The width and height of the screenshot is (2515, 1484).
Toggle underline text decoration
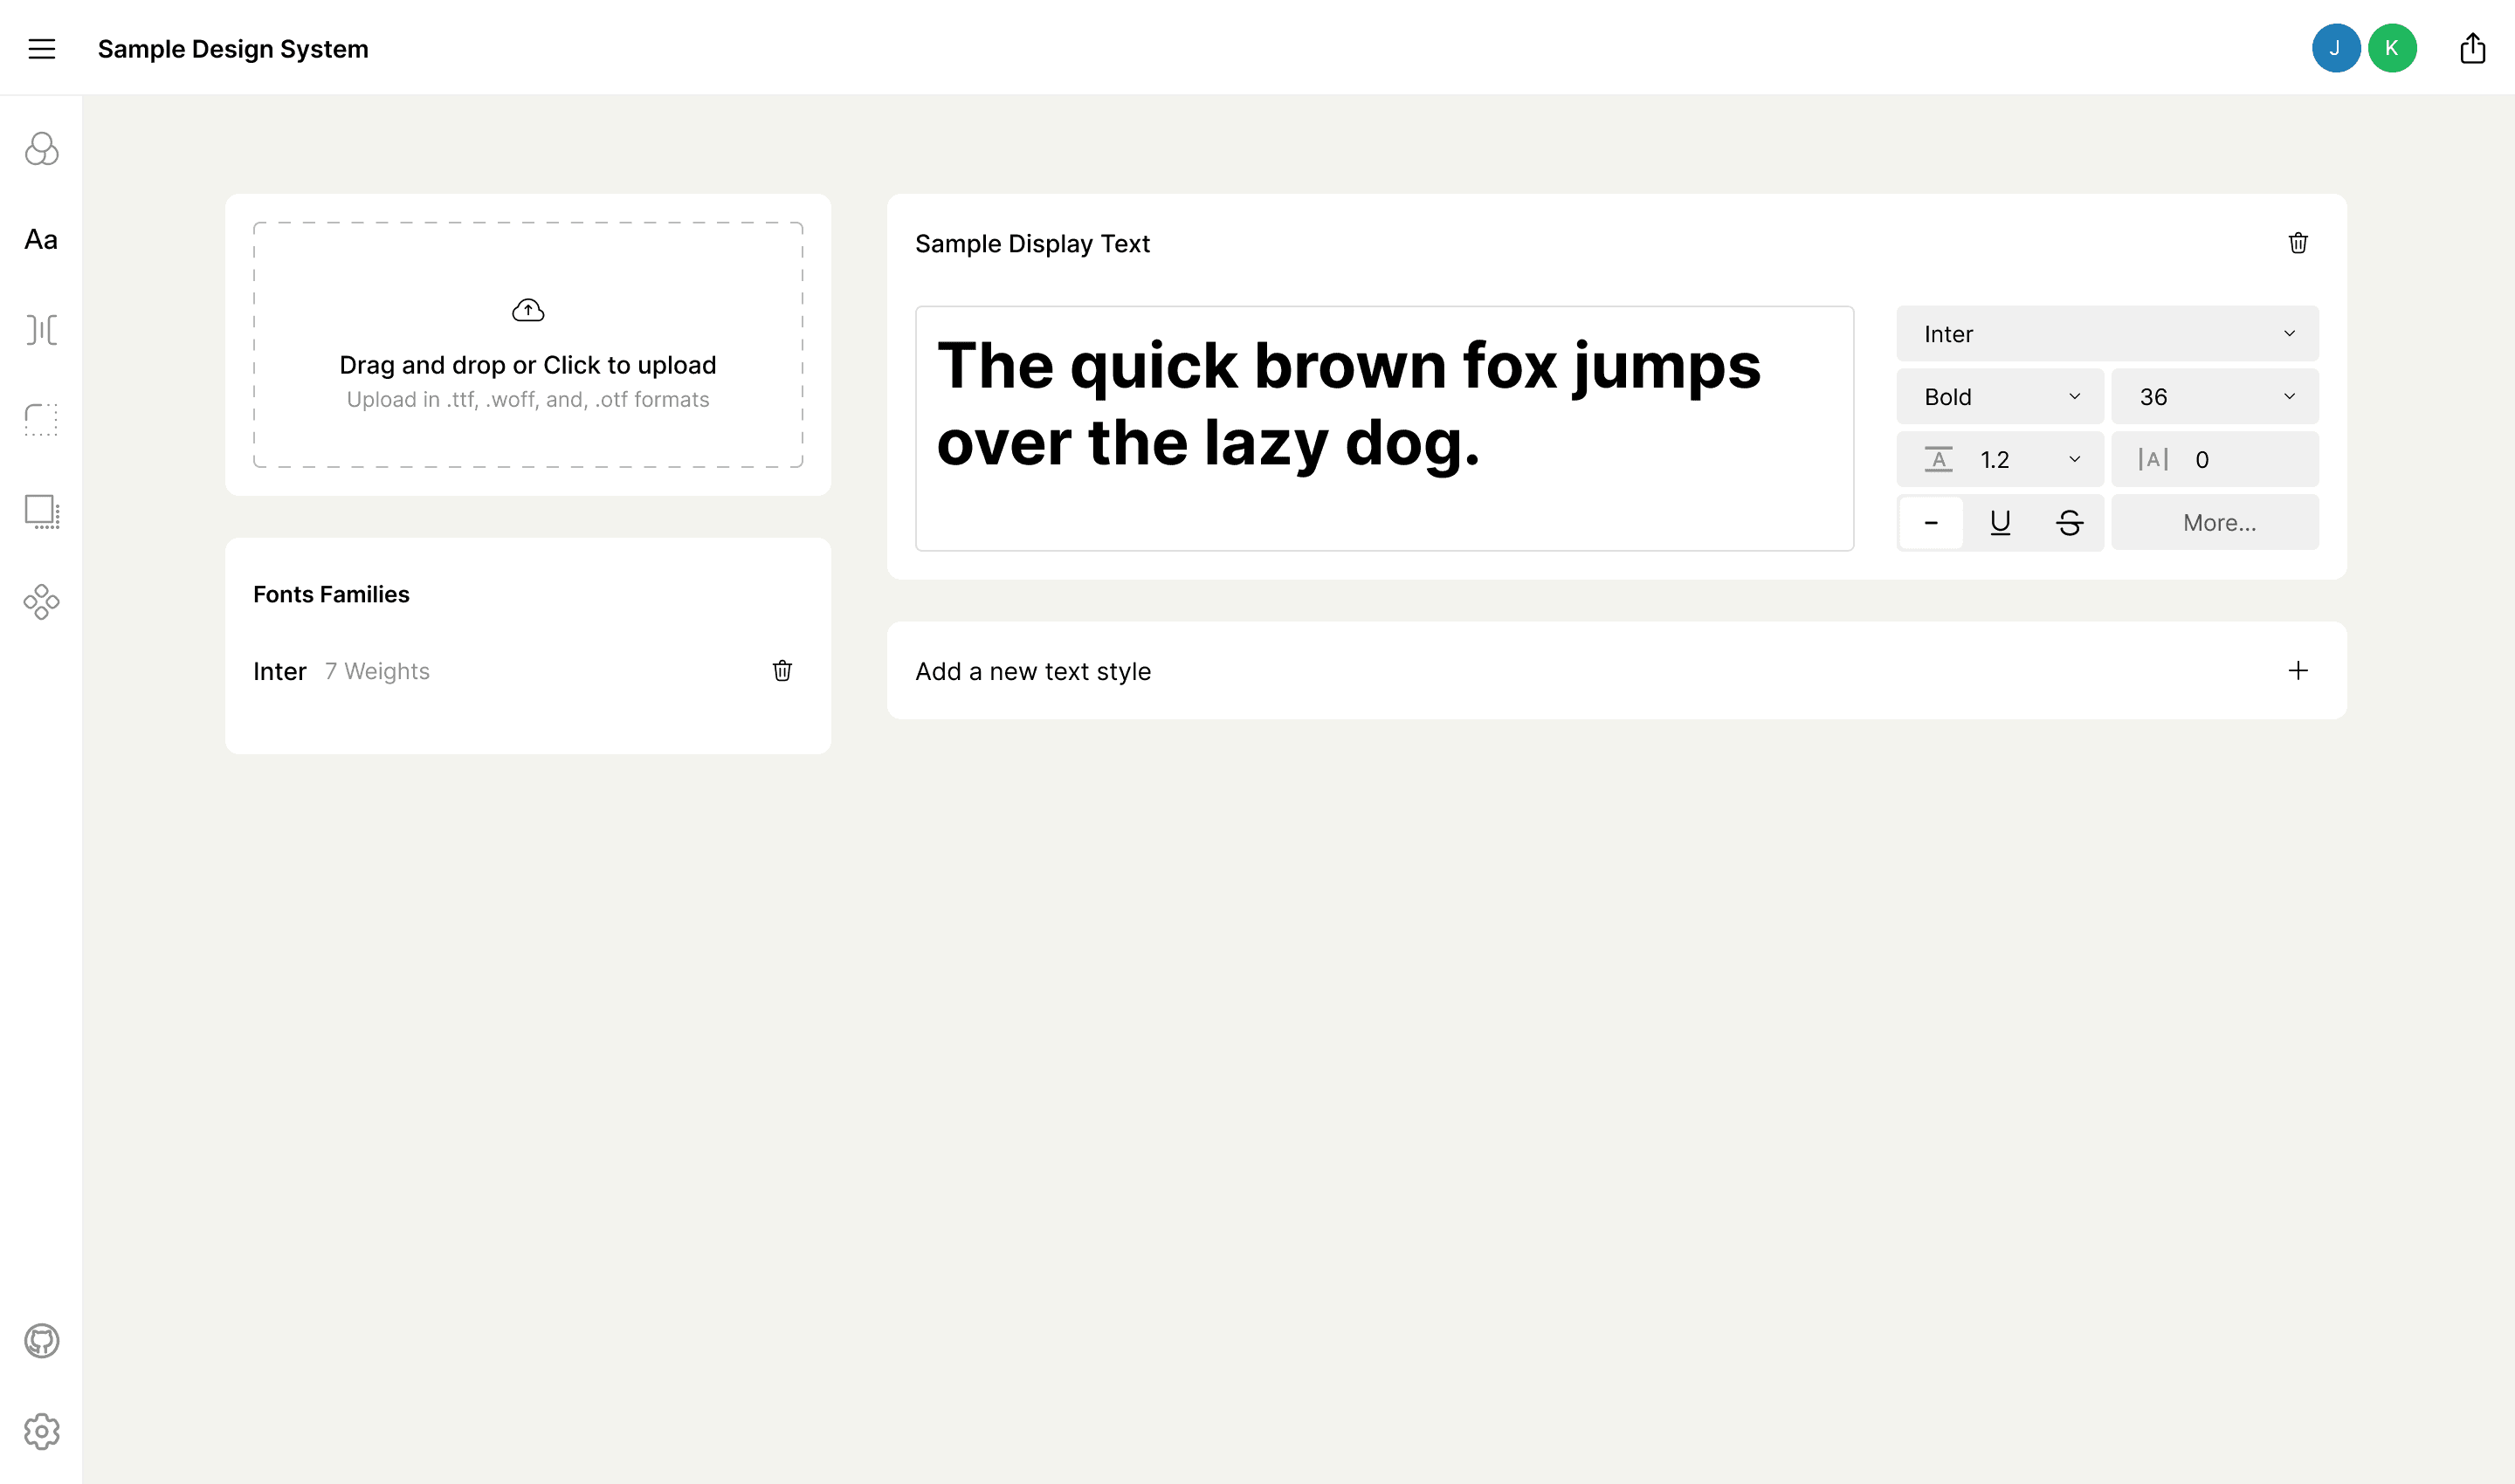(x=2000, y=522)
